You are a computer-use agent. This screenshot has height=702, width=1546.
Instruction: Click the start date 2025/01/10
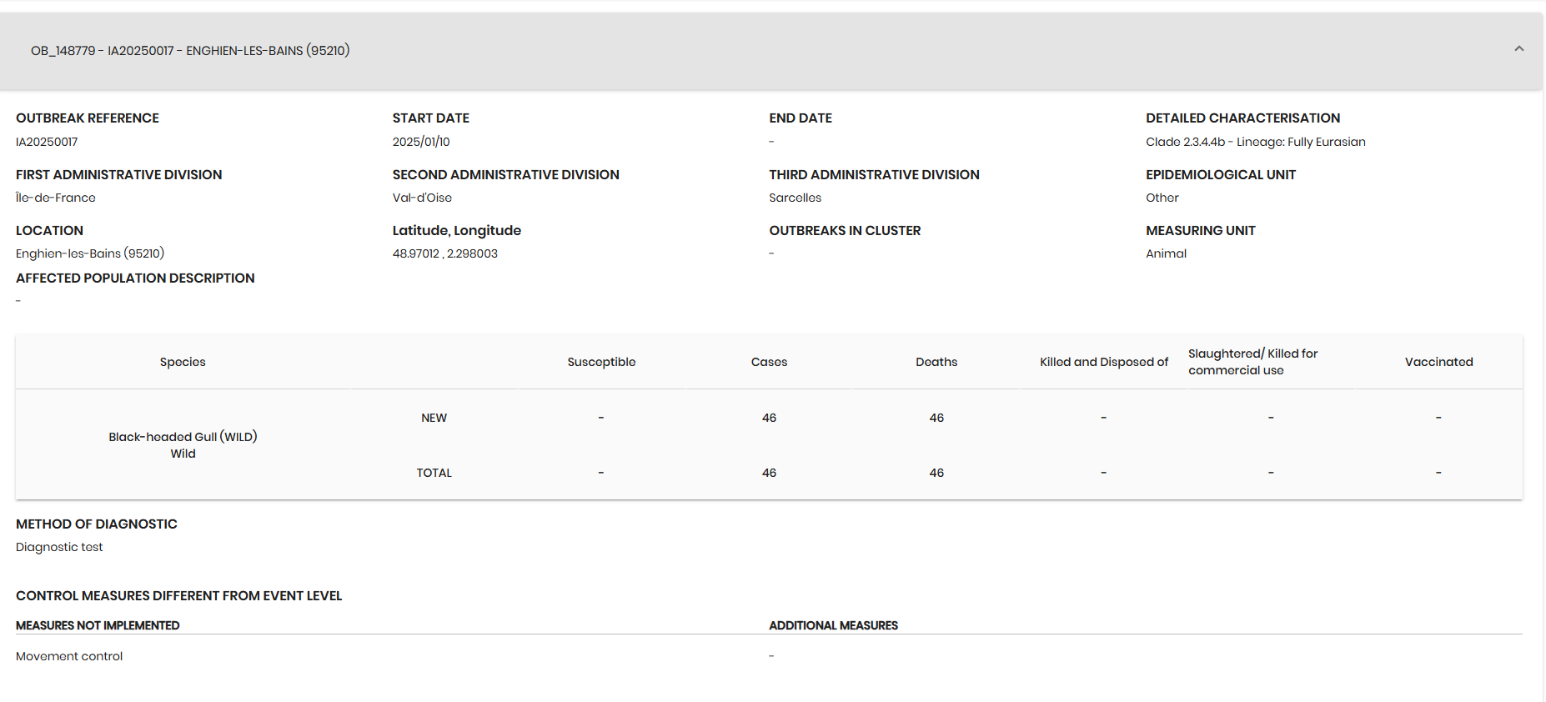click(421, 142)
